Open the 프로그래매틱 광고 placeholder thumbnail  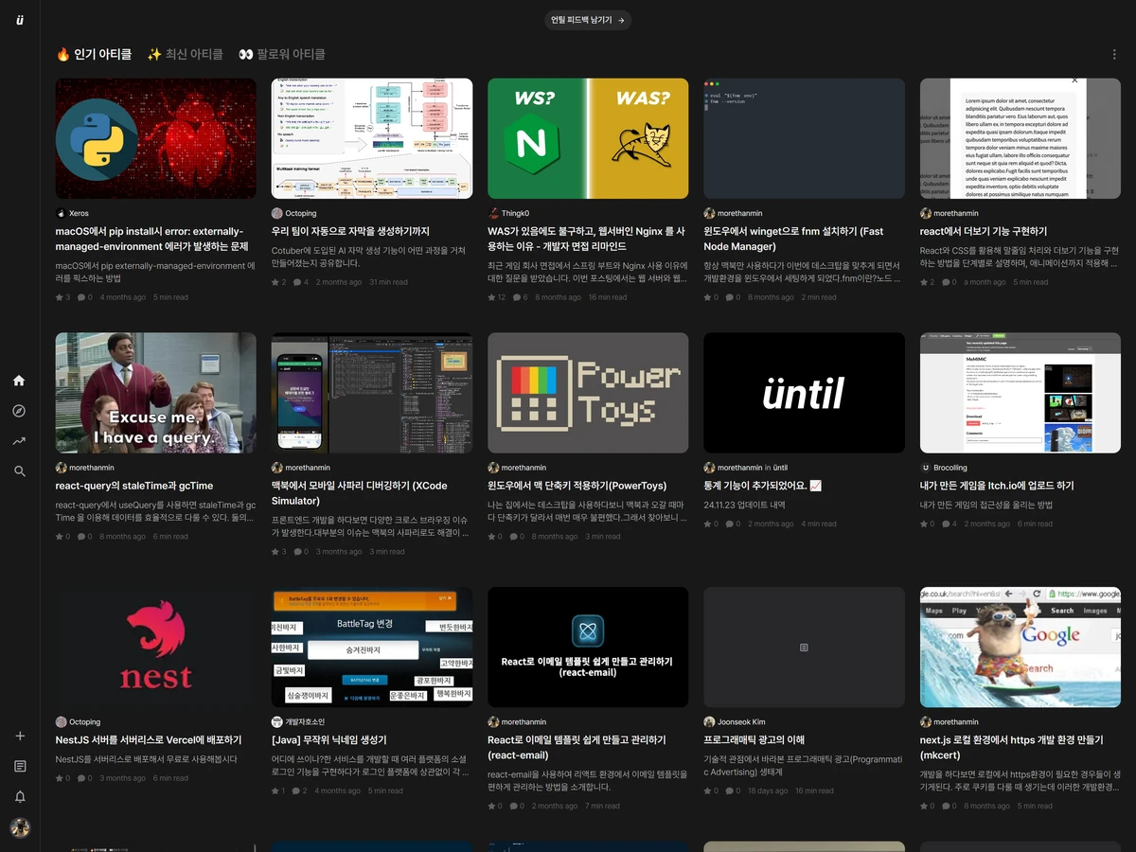[804, 647]
